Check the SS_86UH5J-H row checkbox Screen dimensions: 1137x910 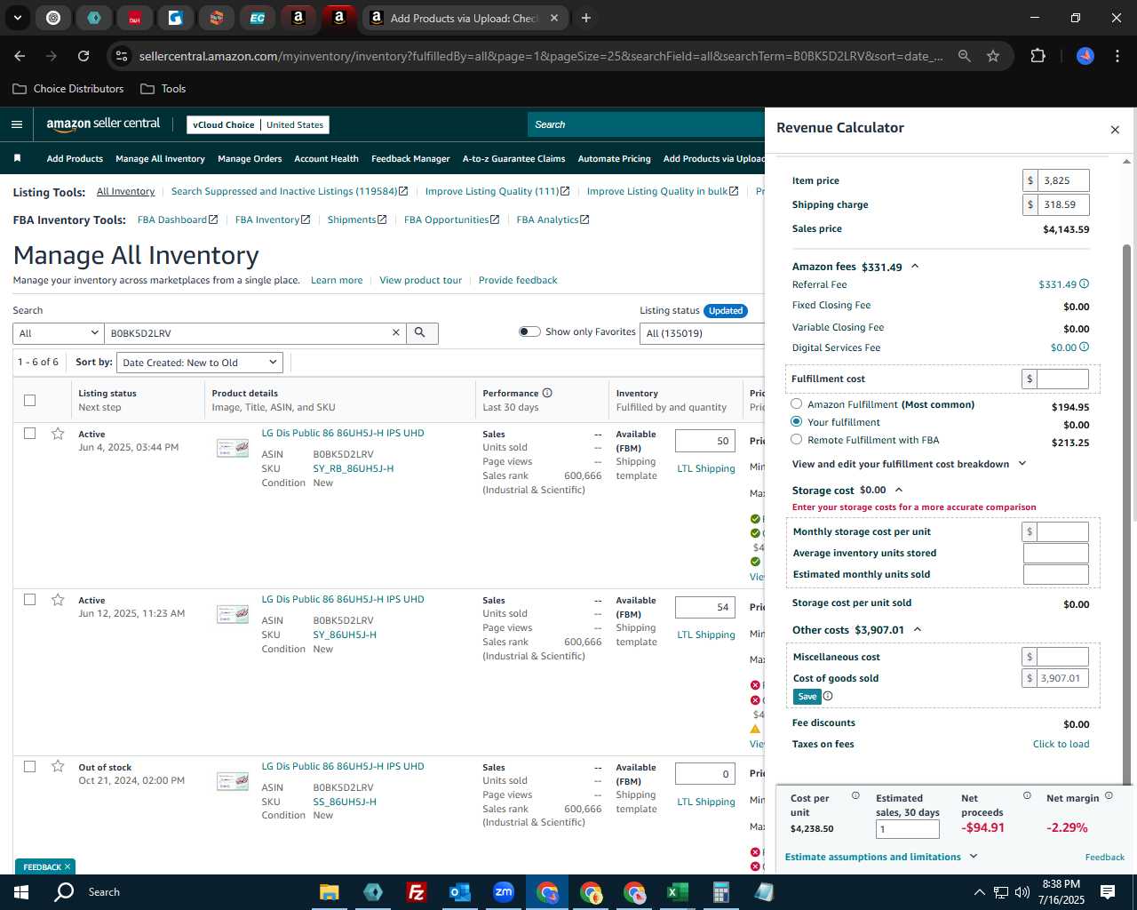(x=30, y=766)
